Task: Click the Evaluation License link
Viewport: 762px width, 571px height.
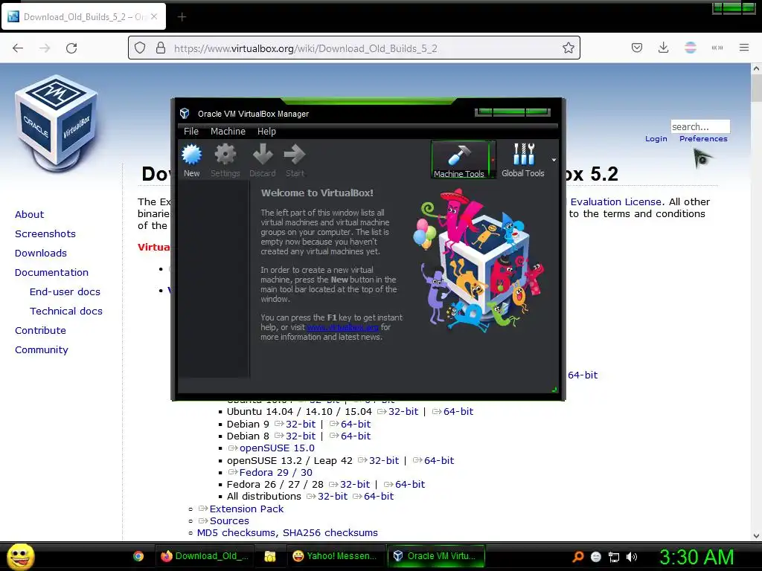Action: click(615, 202)
